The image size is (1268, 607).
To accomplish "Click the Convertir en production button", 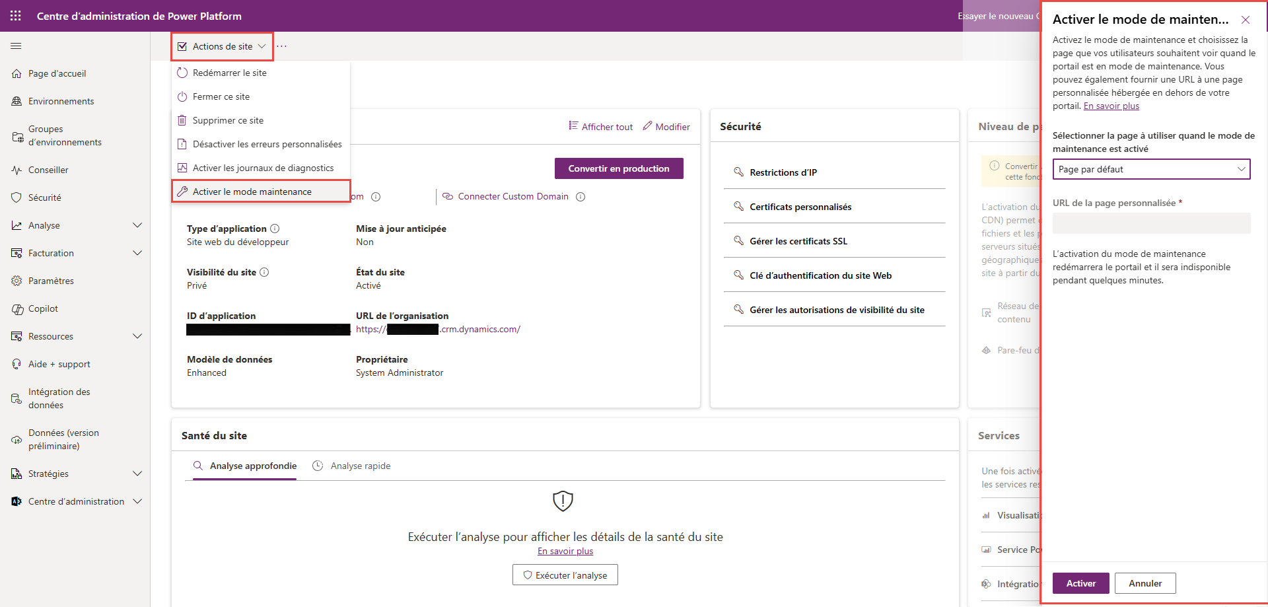I will pyautogui.click(x=618, y=168).
